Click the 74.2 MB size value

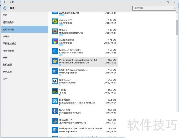click(112, 70)
